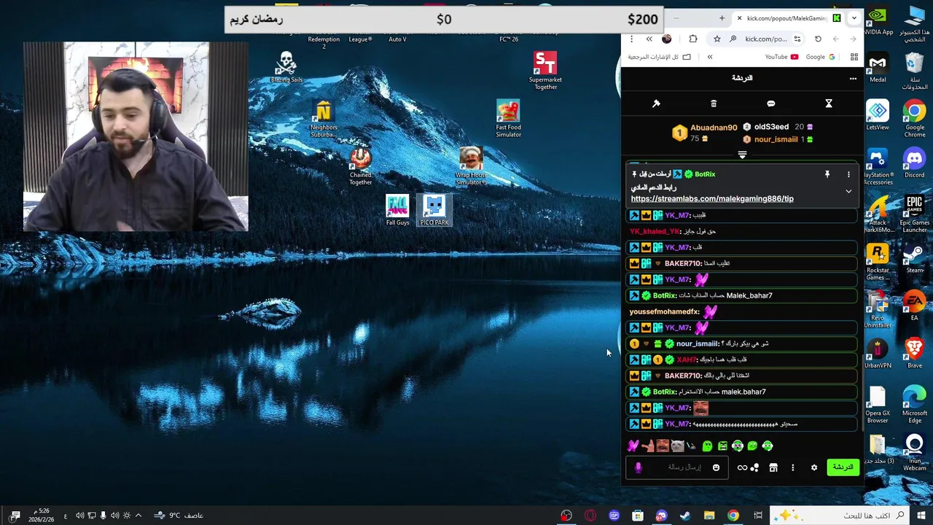Select Blazing Sails desktop icon
This screenshot has width=933, height=525.
click(x=286, y=68)
